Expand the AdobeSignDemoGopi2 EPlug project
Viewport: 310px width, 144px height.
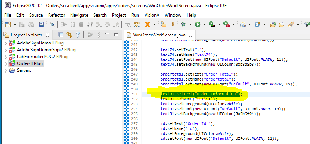point(6,50)
